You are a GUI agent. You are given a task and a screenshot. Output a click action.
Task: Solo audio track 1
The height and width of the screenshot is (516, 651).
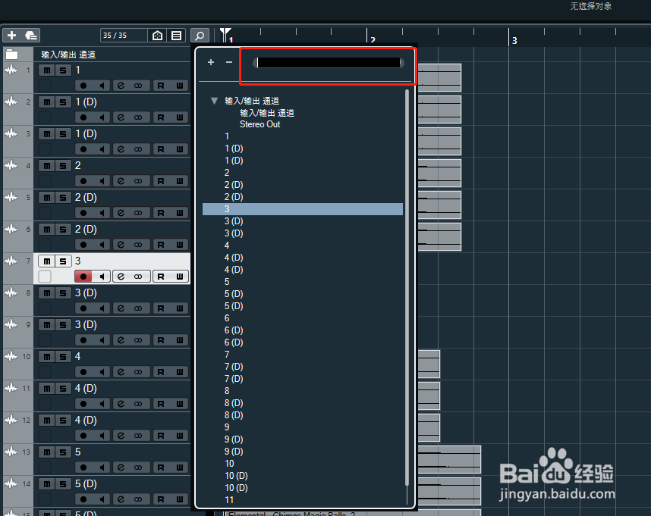63,70
